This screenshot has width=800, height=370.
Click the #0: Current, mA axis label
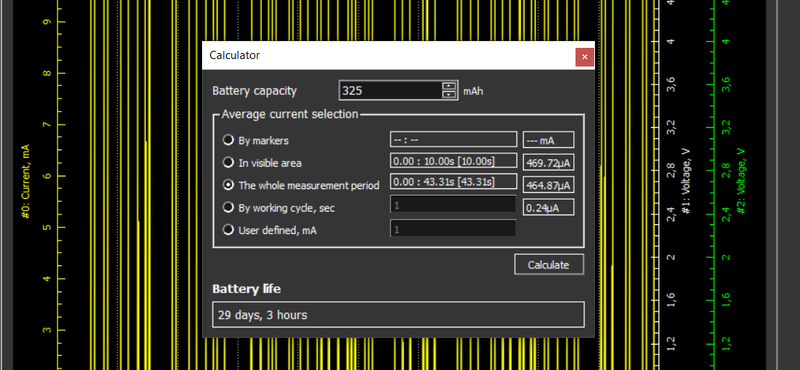point(26,182)
